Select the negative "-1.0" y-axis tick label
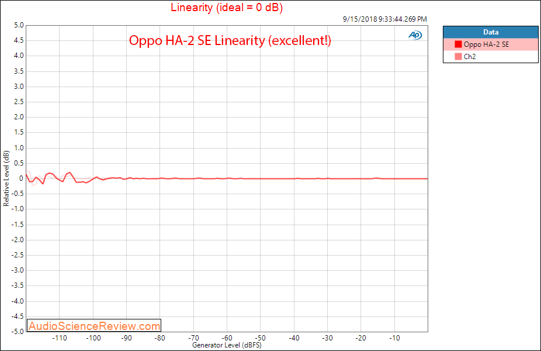The width and height of the screenshot is (541, 351). (18, 209)
